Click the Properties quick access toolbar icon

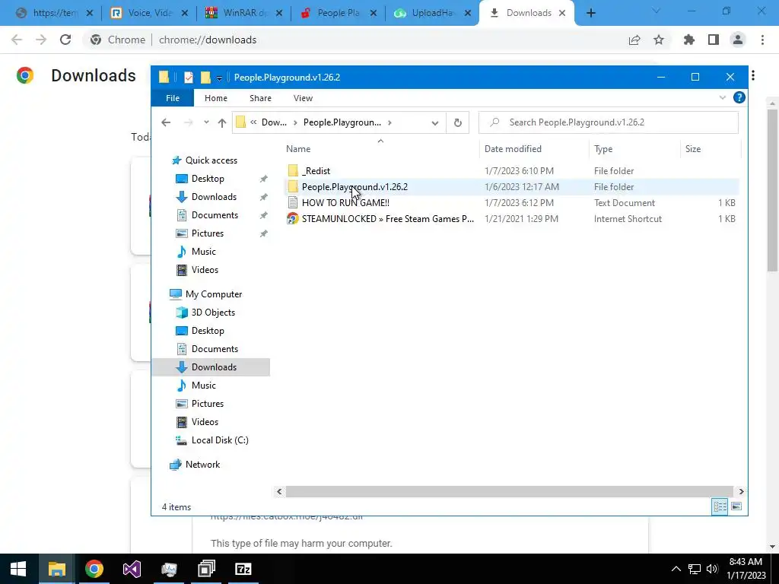coord(189,77)
